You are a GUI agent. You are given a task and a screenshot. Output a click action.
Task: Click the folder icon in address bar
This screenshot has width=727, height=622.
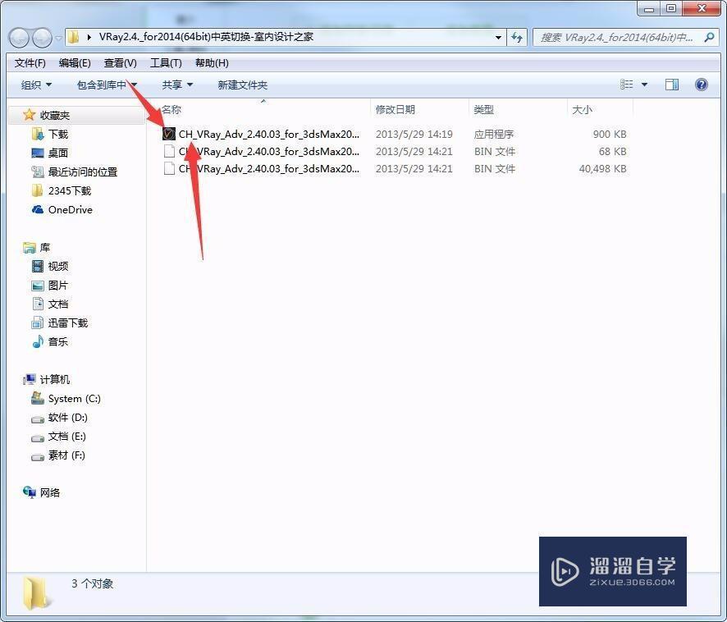coord(73,37)
